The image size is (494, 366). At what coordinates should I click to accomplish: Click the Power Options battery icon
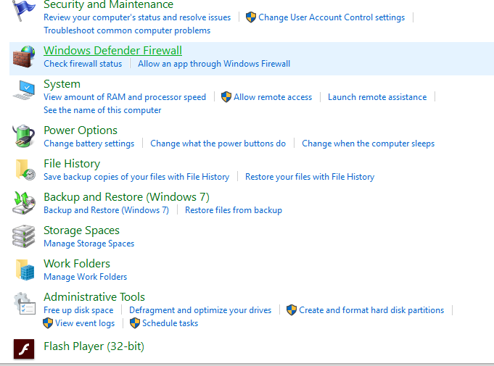coord(24,136)
